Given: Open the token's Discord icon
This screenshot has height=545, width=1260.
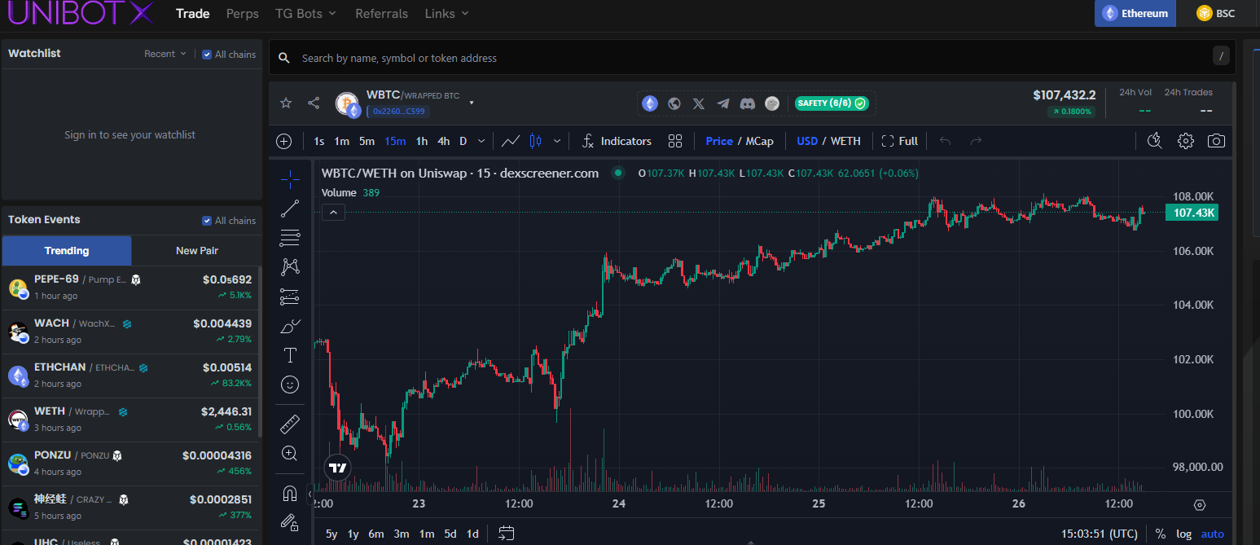Looking at the screenshot, I should [748, 103].
